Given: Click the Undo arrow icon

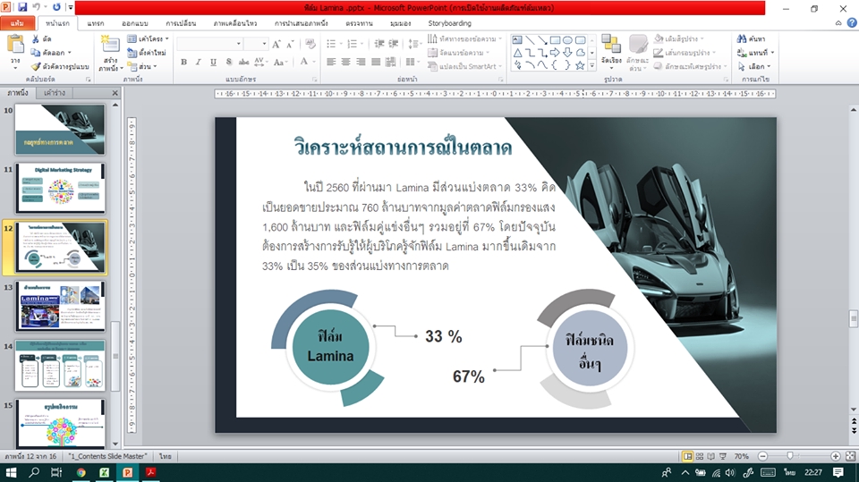Looking at the screenshot, I should (36, 8).
